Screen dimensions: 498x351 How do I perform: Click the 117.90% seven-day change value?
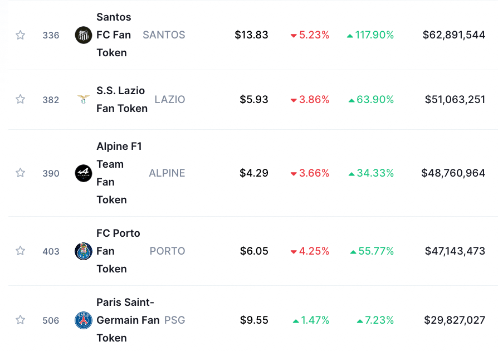tap(370, 35)
